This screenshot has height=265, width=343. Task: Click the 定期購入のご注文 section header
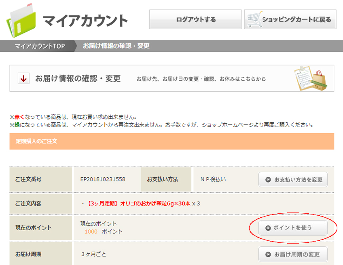[172, 141]
